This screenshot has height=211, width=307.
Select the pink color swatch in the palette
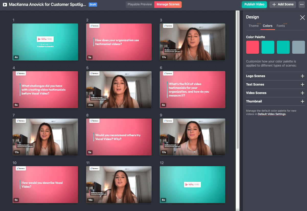(252, 47)
